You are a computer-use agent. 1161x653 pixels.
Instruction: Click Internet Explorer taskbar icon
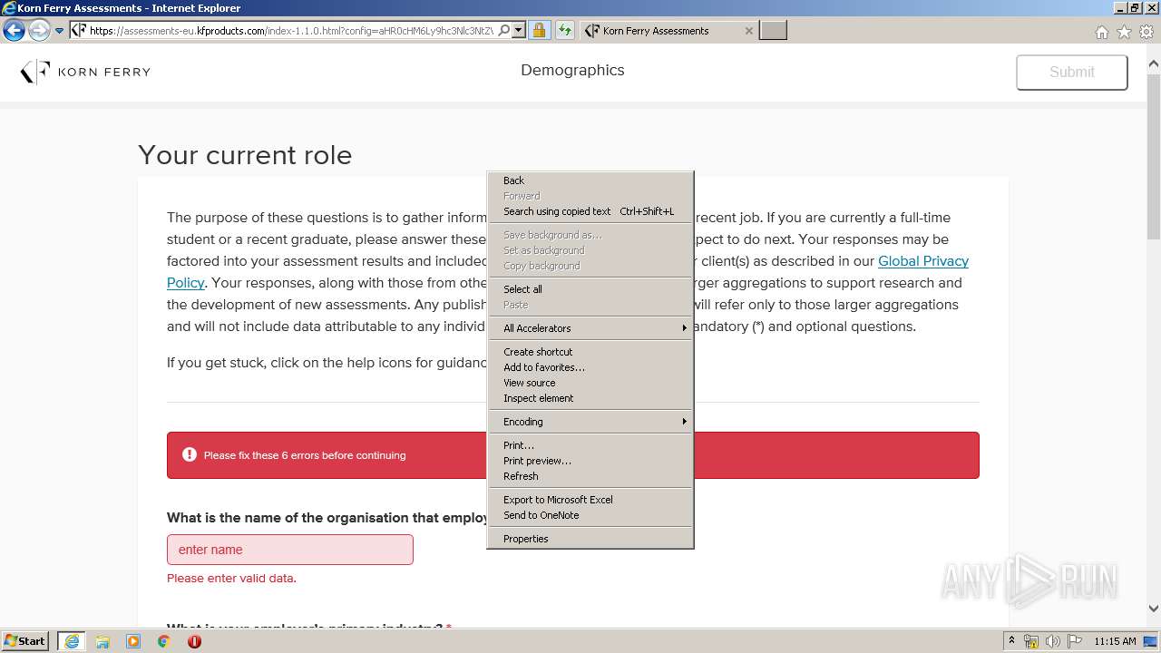[72, 641]
